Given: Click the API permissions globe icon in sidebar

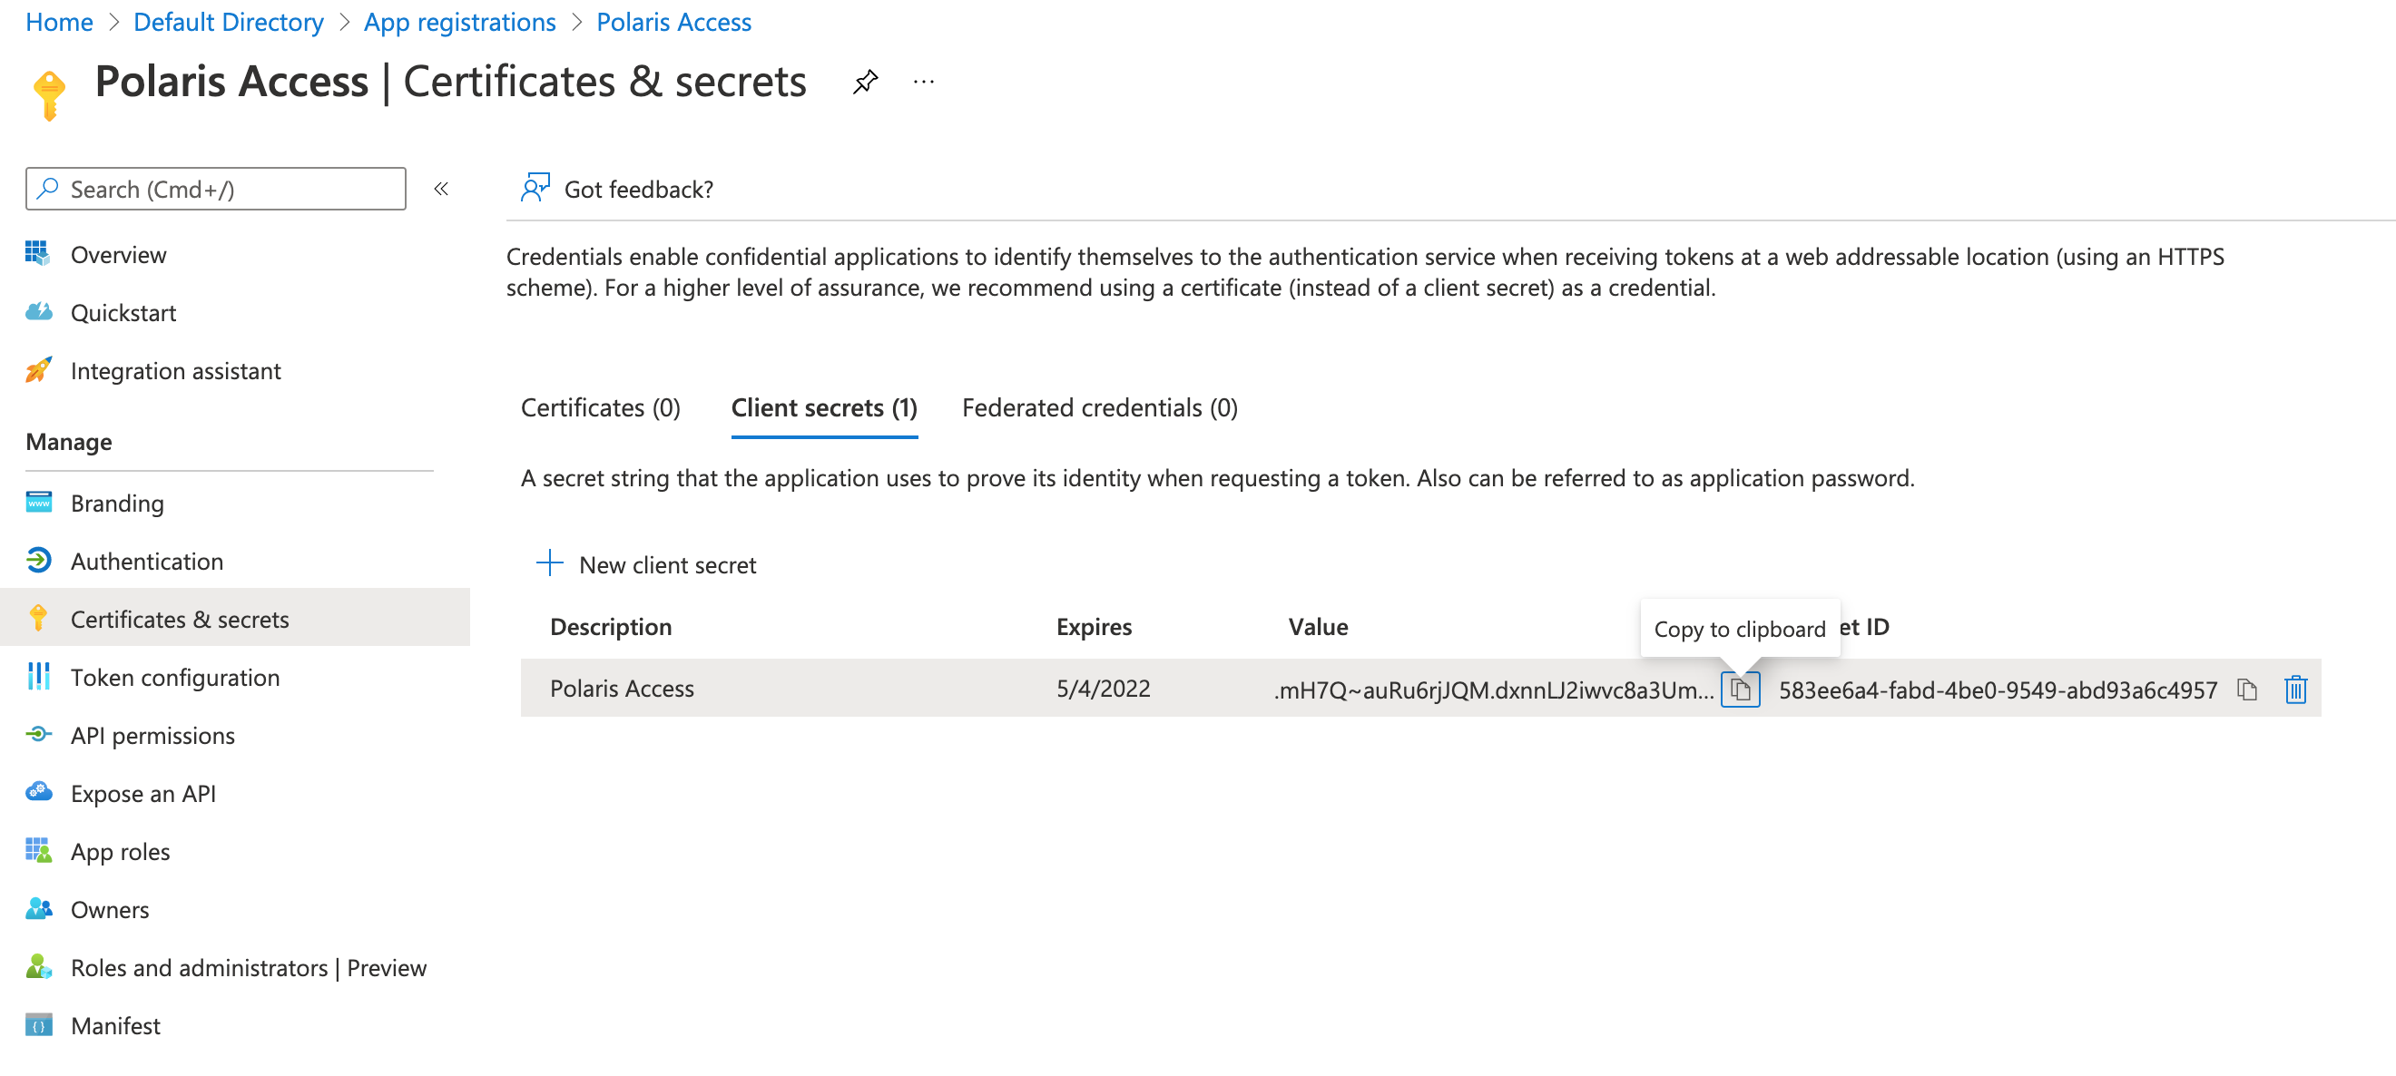Looking at the screenshot, I should click(x=35, y=734).
